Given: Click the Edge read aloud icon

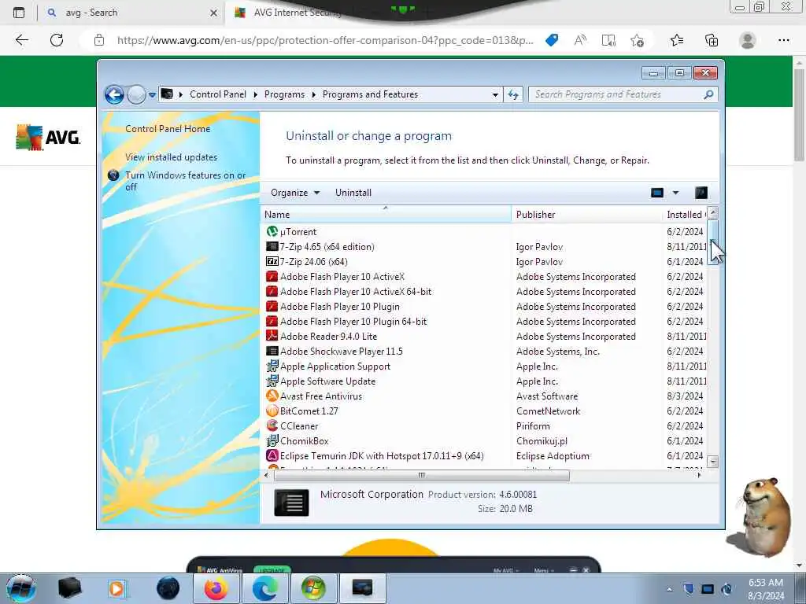Looking at the screenshot, I should pos(580,40).
